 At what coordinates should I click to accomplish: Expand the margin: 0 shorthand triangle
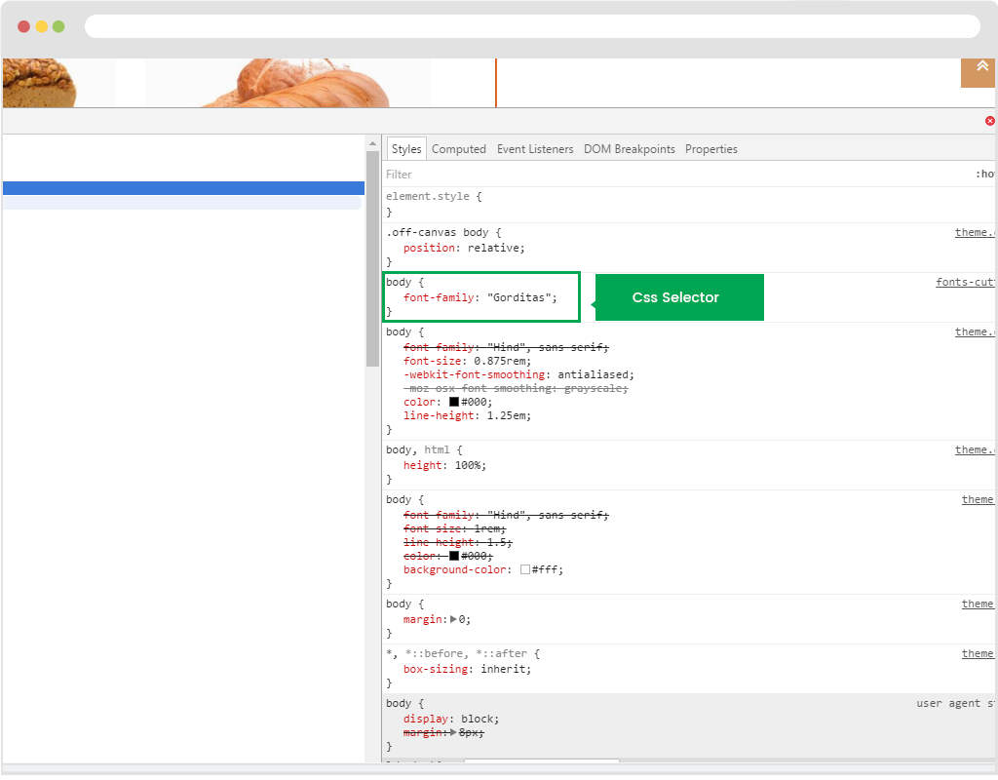point(453,619)
